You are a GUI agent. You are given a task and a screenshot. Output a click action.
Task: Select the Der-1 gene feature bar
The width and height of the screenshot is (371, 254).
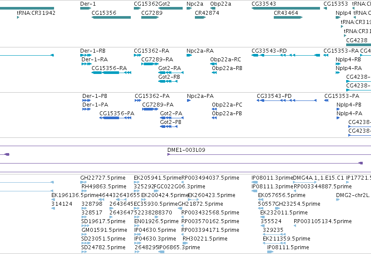click(85, 8)
